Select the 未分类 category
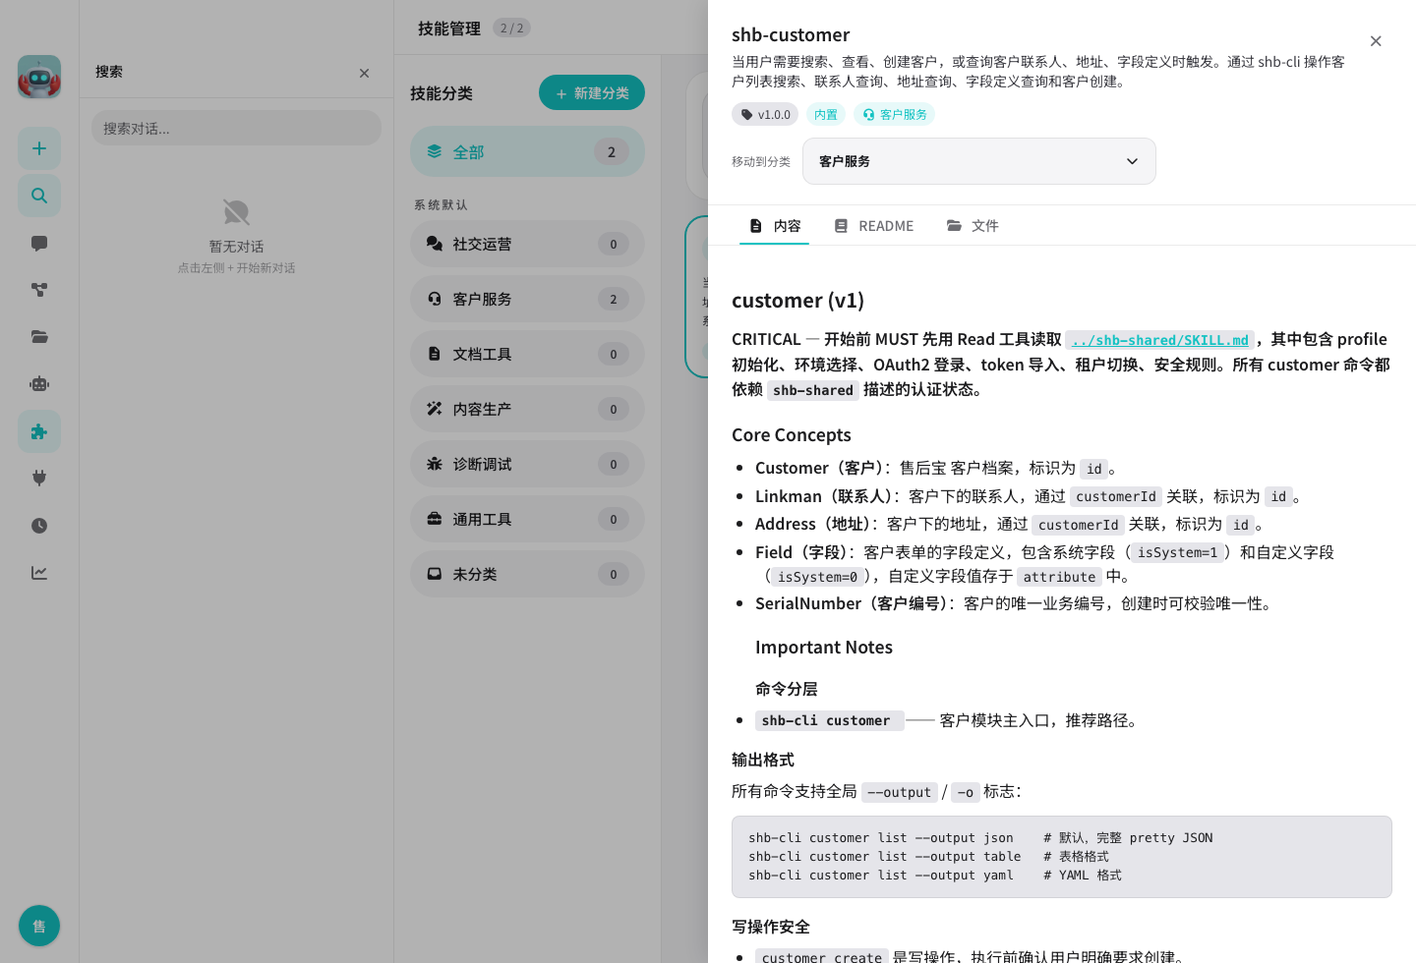Image resolution: width=1416 pixels, height=963 pixels. (x=527, y=574)
